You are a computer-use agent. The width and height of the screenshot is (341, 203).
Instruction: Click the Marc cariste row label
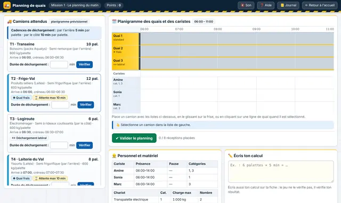coord(126,107)
